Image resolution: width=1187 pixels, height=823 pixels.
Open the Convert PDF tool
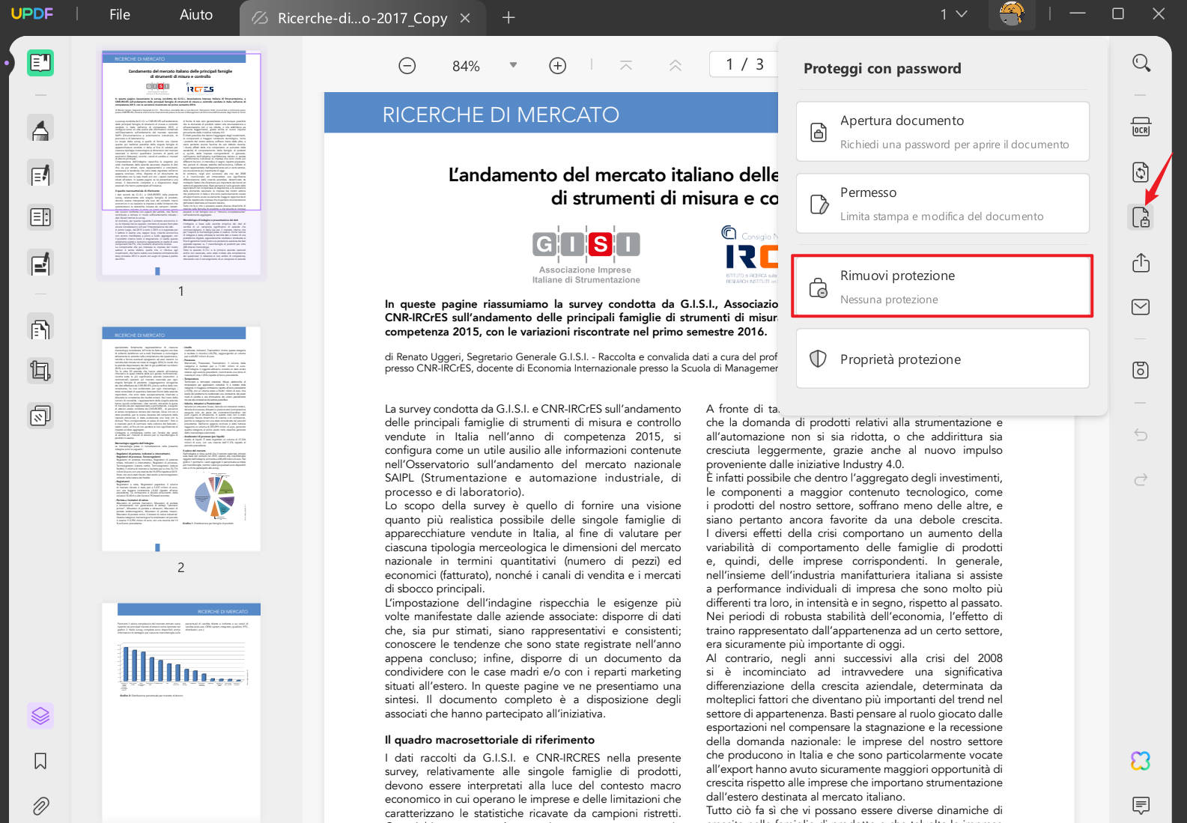point(1141,171)
